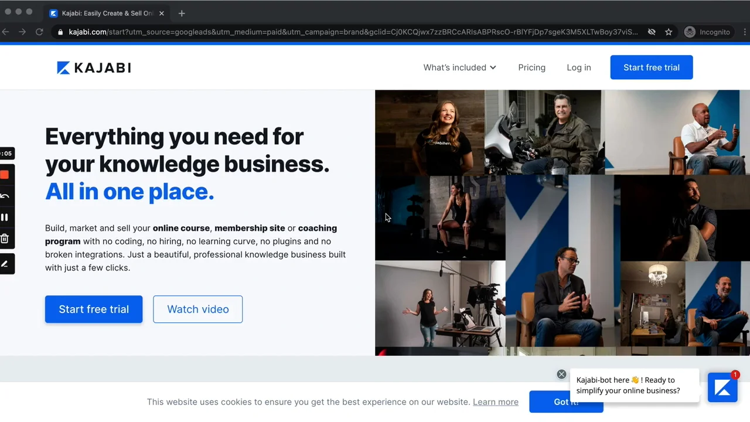Screen dimensions: 750x422
Task: Click the tracking-blocked eye icon in address bar
Action: click(652, 32)
